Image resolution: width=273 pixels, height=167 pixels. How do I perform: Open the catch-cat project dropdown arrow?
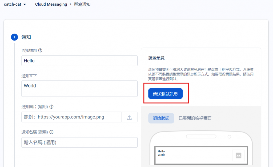(25, 4)
